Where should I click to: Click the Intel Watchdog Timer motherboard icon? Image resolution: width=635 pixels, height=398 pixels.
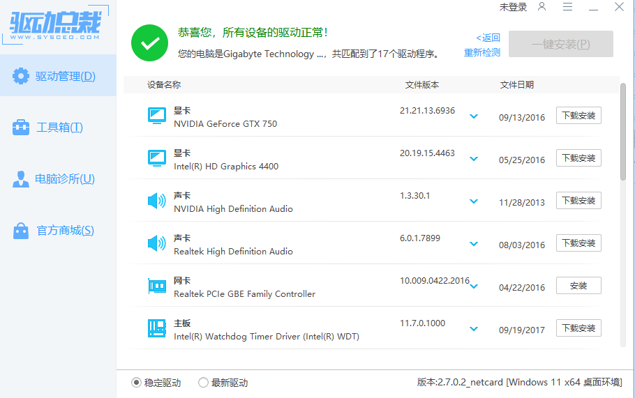point(157,328)
